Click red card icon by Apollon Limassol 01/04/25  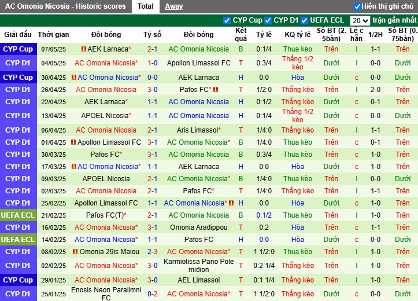73,142
